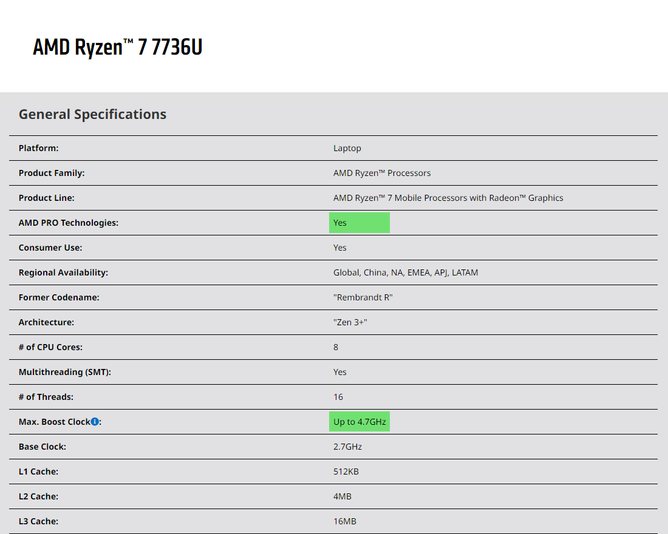Select the '512KB' L1 cache value
Viewport: 668px width, 534px height.
tap(346, 472)
